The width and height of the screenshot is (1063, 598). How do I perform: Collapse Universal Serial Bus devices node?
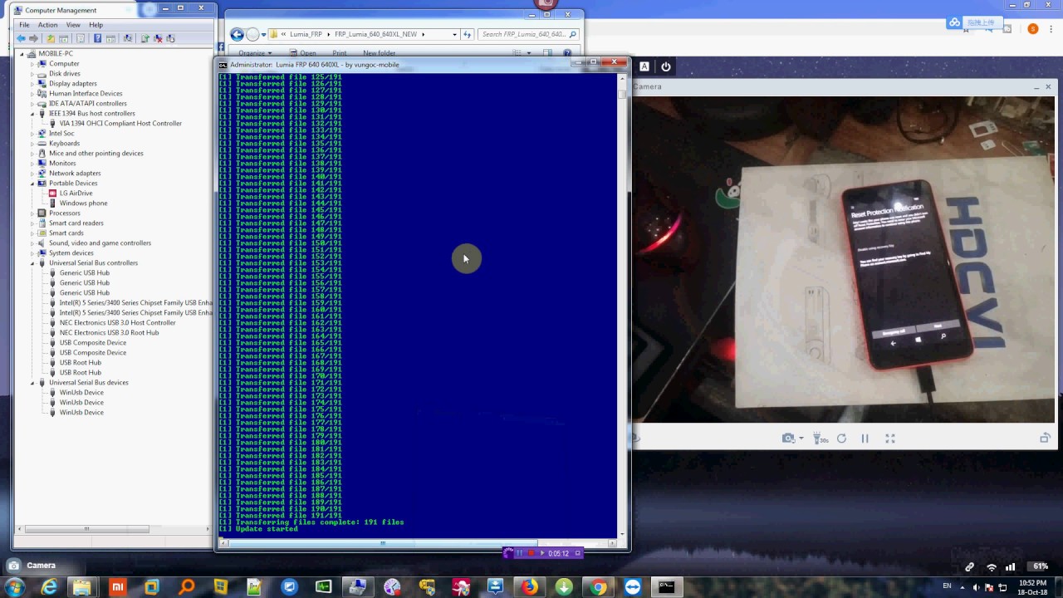coord(32,382)
